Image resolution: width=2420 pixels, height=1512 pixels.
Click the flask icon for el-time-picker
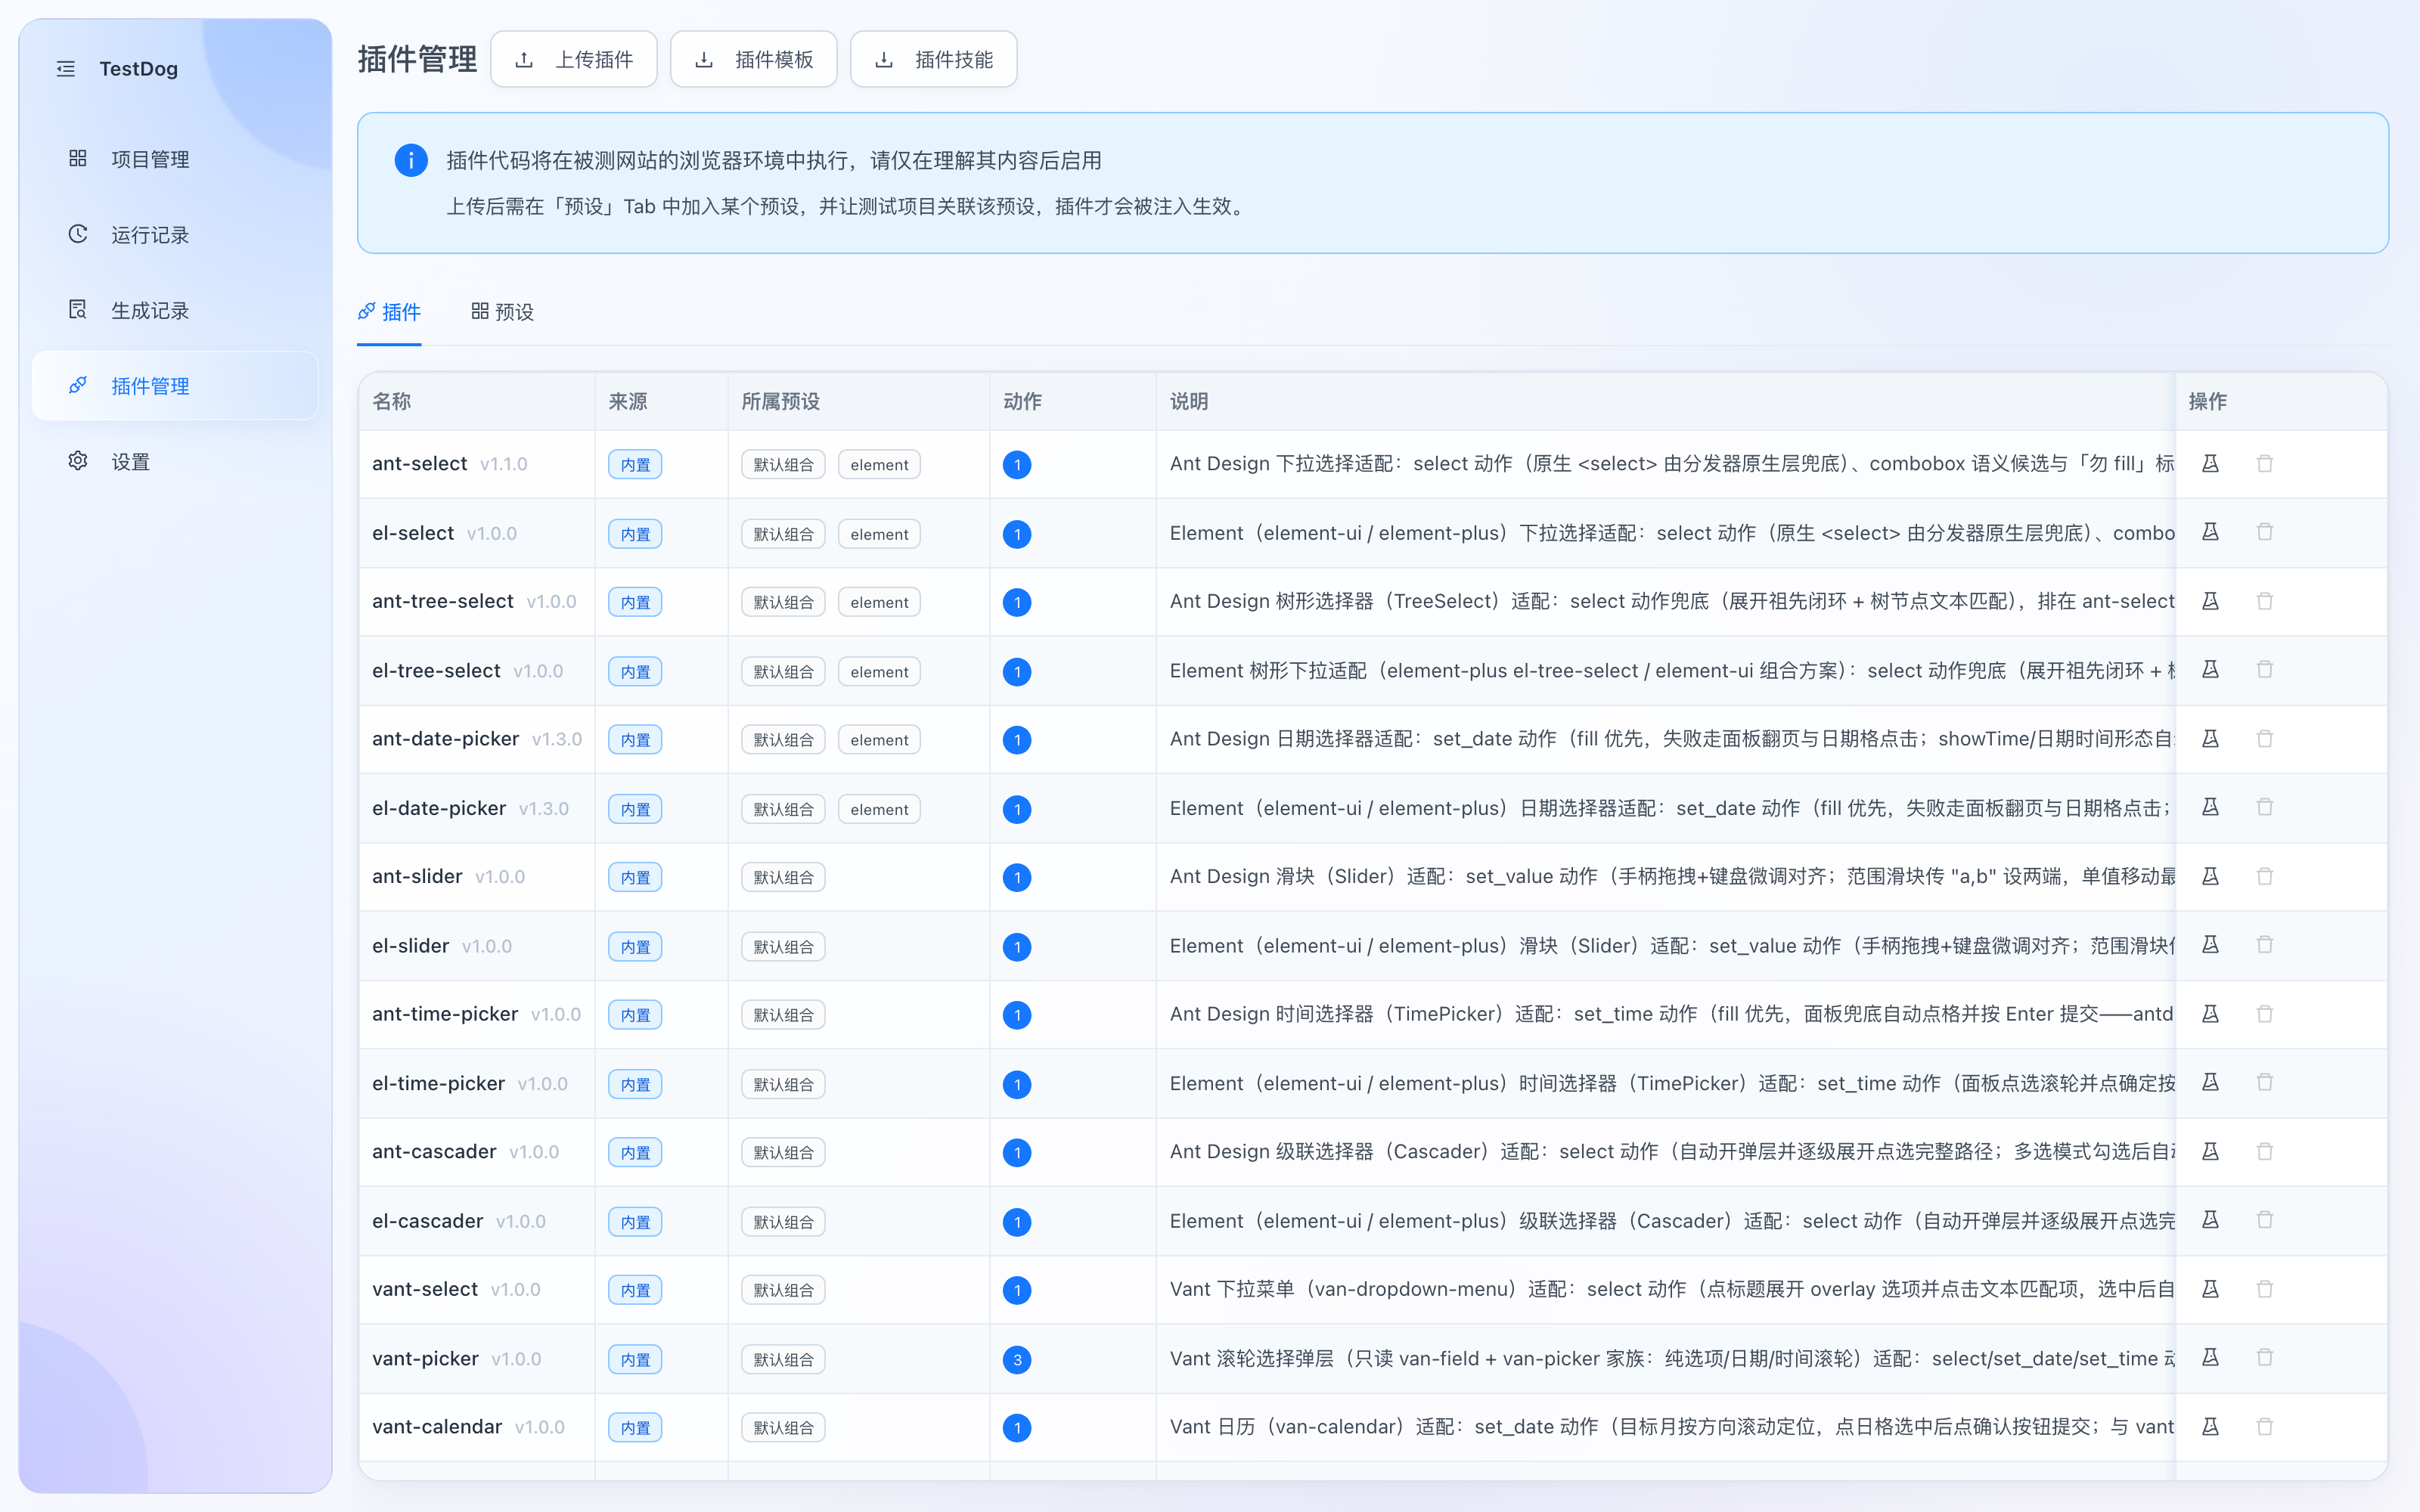(x=2210, y=1082)
